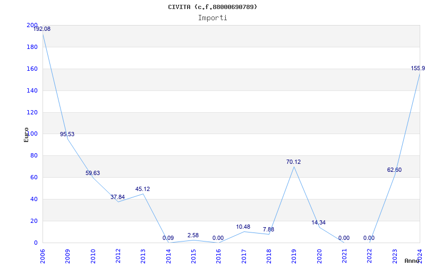Select the 95.53 data label
The width and height of the screenshot is (425, 266).
(x=67, y=134)
